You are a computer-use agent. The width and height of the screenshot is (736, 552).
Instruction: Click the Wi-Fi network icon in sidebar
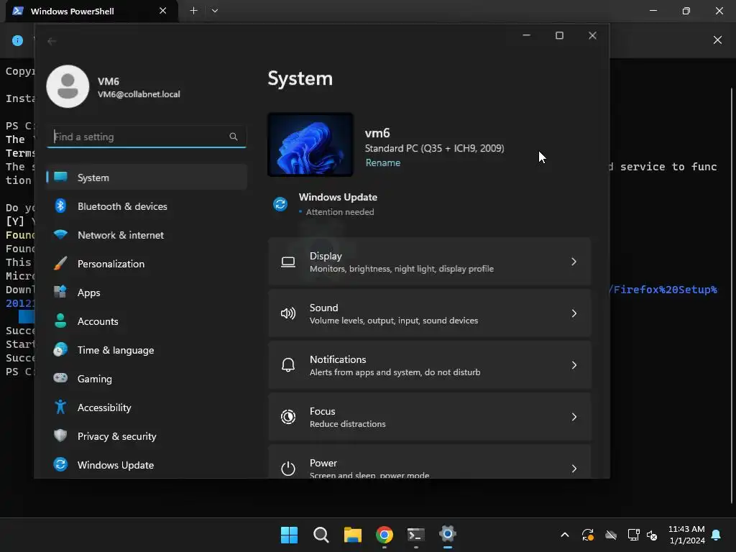click(x=60, y=234)
